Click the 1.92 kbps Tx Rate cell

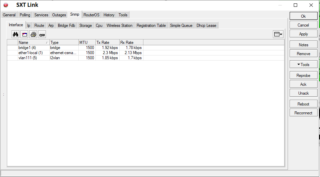(108, 48)
